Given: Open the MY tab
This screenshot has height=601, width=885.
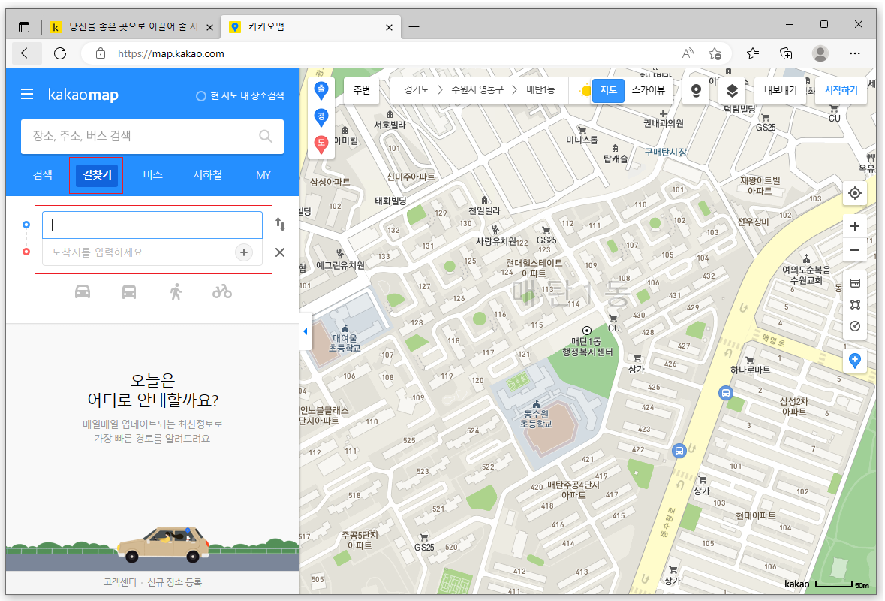Looking at the screenshot, I should tap(263, 175).
